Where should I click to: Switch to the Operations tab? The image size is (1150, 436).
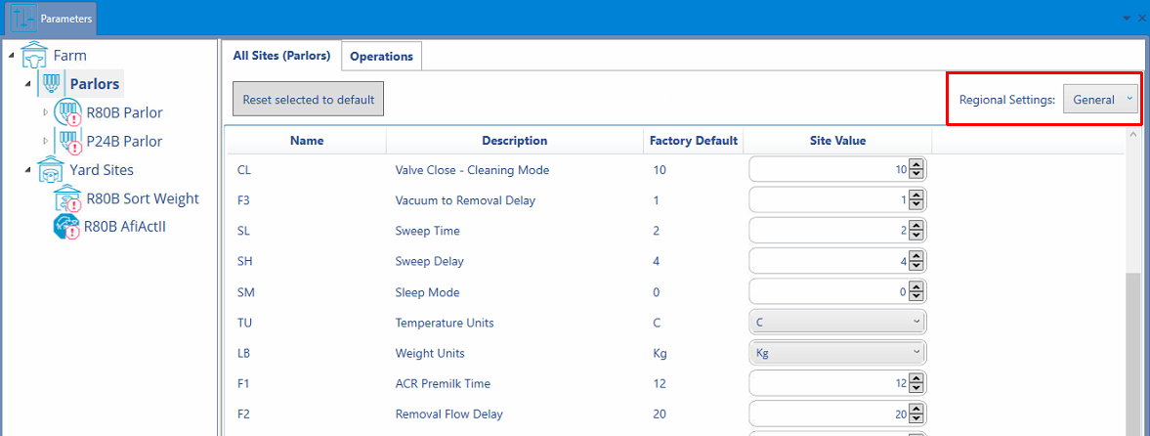click(x=381, y=56)
